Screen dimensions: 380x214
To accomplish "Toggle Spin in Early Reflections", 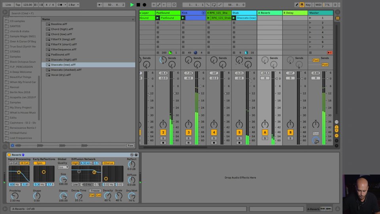I will [x=39, y=163].
